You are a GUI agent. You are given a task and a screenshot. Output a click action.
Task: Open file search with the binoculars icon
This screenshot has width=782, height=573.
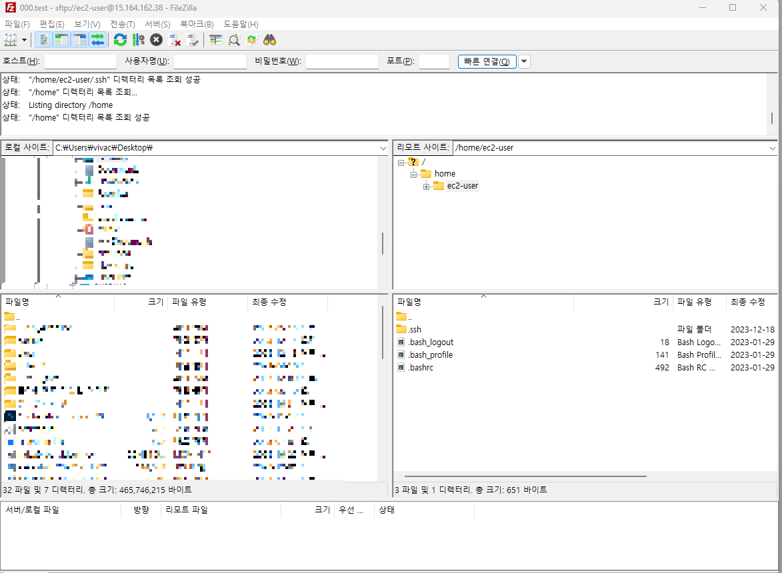point(269,40)
